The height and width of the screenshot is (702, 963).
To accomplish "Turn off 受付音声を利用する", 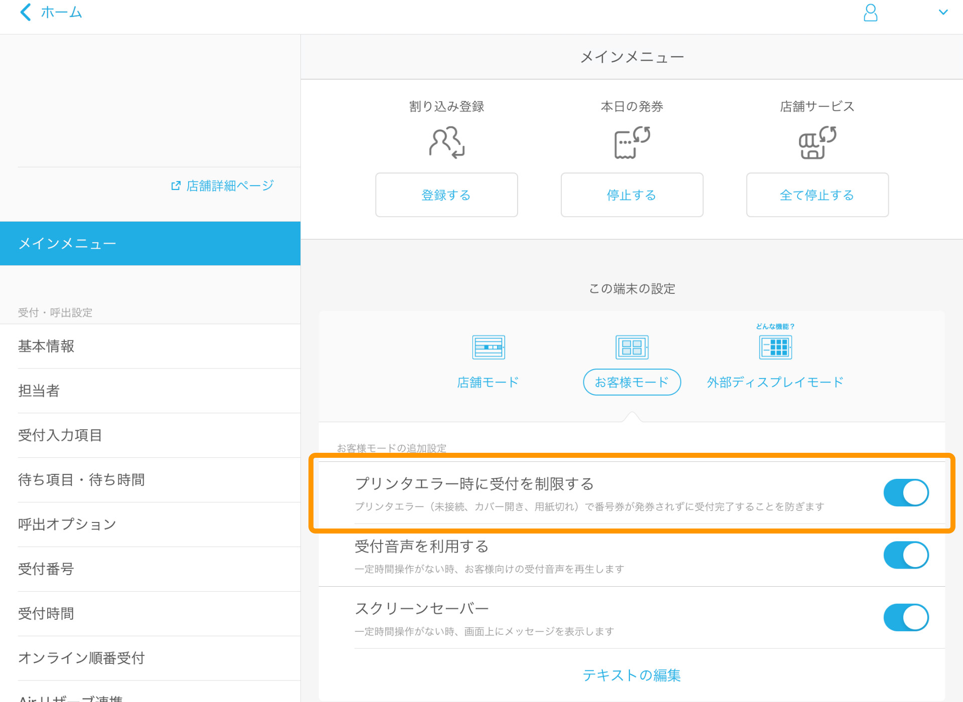I will (905, 555).
